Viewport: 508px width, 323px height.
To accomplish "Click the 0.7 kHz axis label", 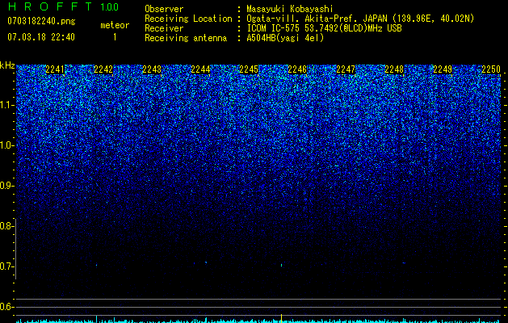I will pyautogui.click(x=6, y=266).
